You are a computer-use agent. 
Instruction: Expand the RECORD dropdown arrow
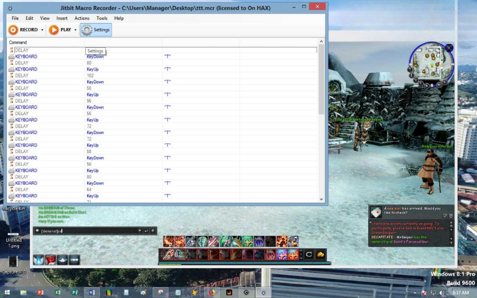coord(42,30)
